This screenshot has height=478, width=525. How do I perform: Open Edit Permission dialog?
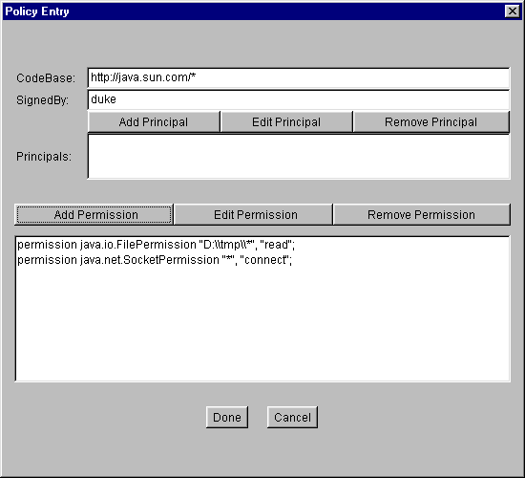coord(254,215)
